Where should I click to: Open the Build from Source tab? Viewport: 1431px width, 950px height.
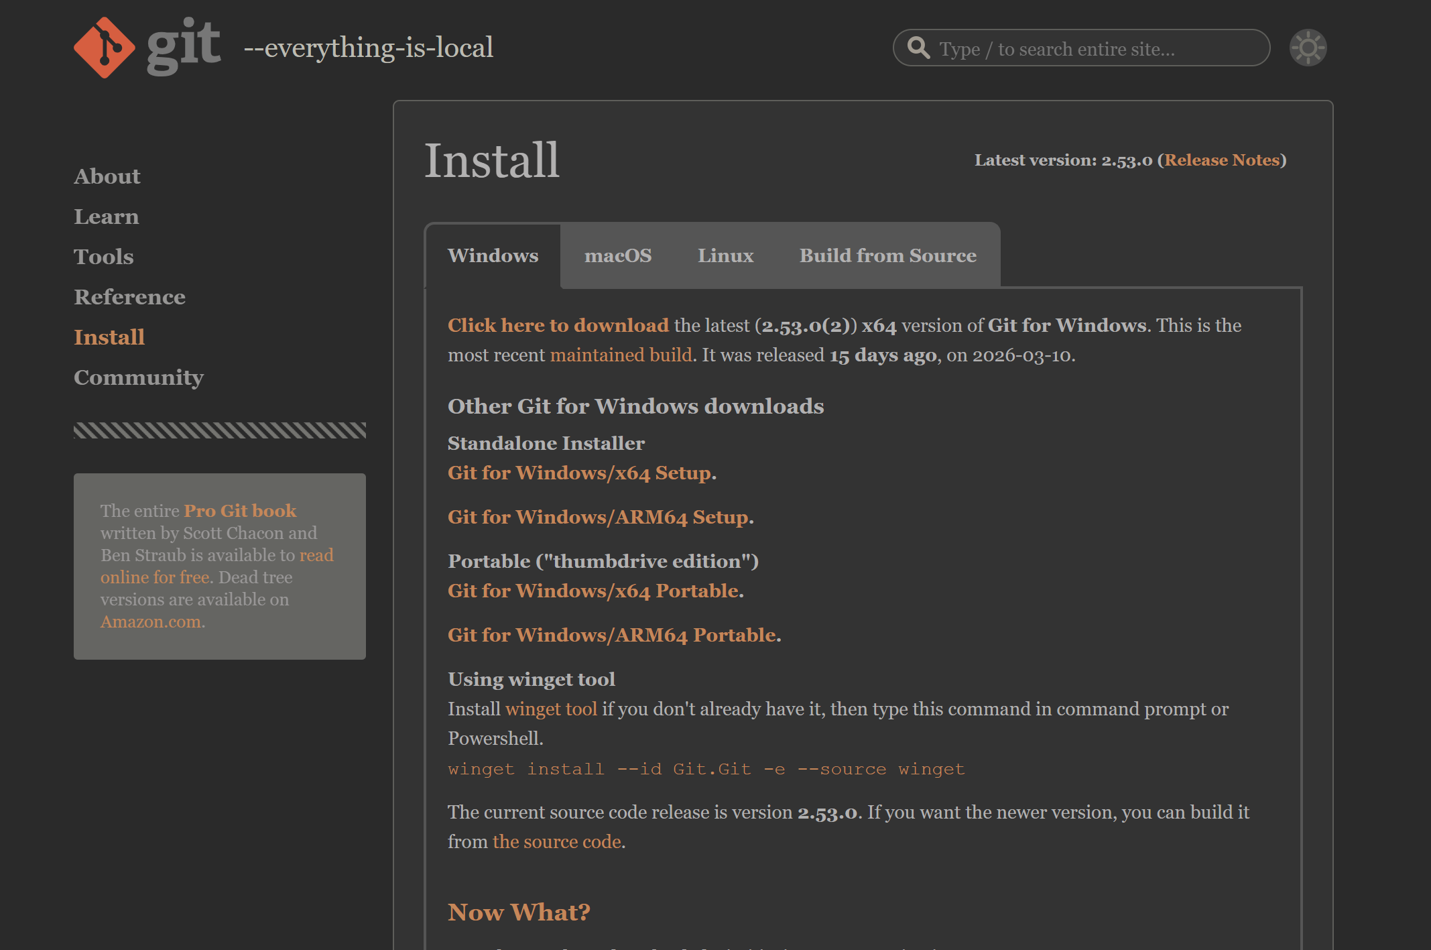click(x=887, y=255)
